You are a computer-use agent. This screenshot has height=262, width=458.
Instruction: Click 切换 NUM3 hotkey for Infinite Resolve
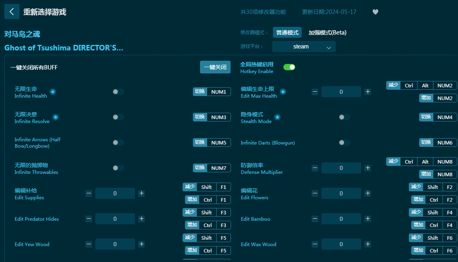[212, 117]
